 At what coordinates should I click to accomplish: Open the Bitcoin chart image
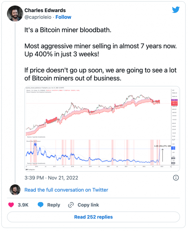pos(102,129)
